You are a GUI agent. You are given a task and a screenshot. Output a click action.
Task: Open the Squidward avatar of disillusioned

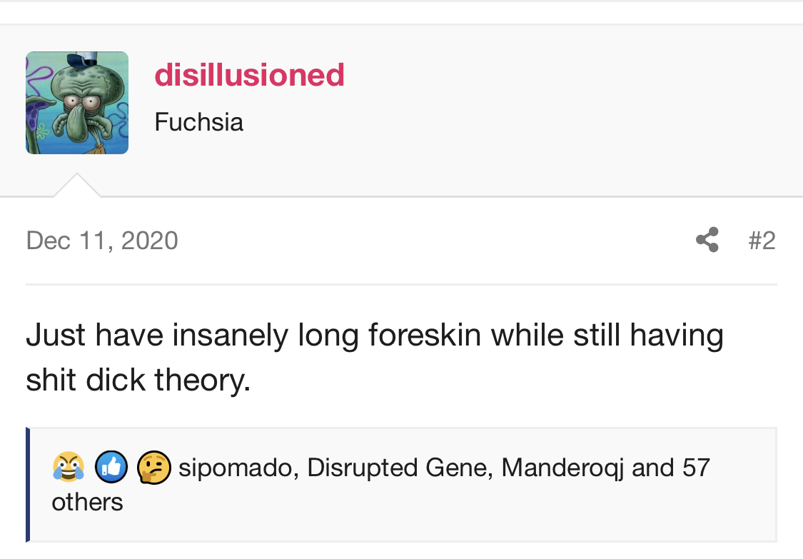click(x=77, y=103)
